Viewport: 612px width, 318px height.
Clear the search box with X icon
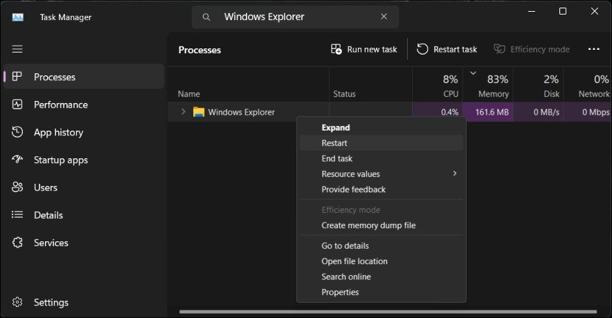(x=384, y=17)
